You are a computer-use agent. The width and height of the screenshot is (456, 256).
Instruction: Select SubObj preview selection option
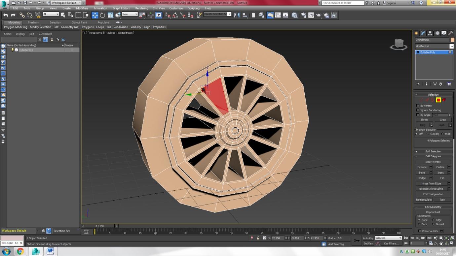tap(428, 134)
